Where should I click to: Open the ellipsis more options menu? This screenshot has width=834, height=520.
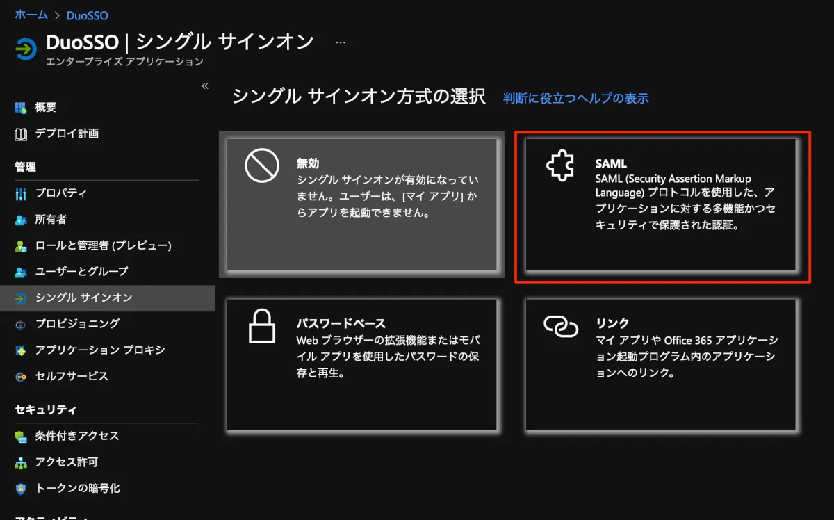pyautogui.click(x=341, y=42)
